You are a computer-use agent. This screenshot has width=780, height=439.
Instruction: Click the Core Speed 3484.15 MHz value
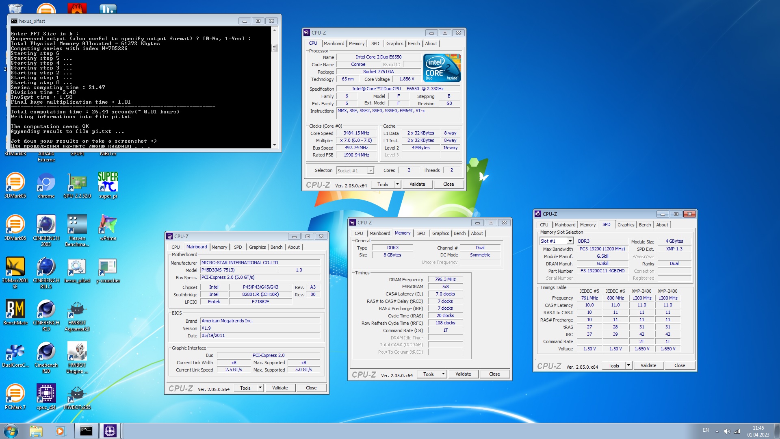point(356,133)
